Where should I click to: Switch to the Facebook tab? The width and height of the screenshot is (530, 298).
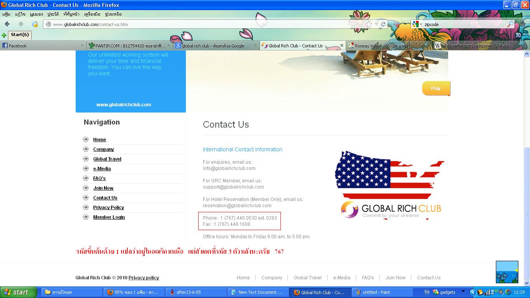tap(43, 45)
